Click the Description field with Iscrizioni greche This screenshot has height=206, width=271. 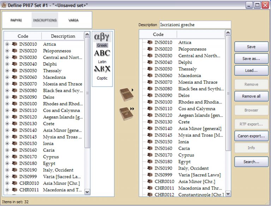pyautogui.click(x=195, y=25)
